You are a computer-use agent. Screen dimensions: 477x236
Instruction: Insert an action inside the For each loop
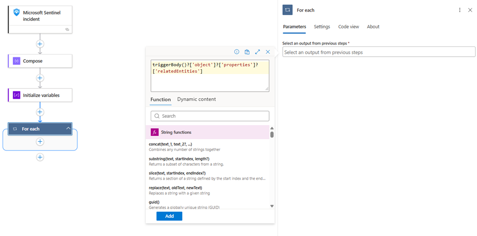point(40,142)
